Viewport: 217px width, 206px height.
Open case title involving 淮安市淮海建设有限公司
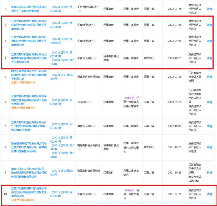[29, 126]
